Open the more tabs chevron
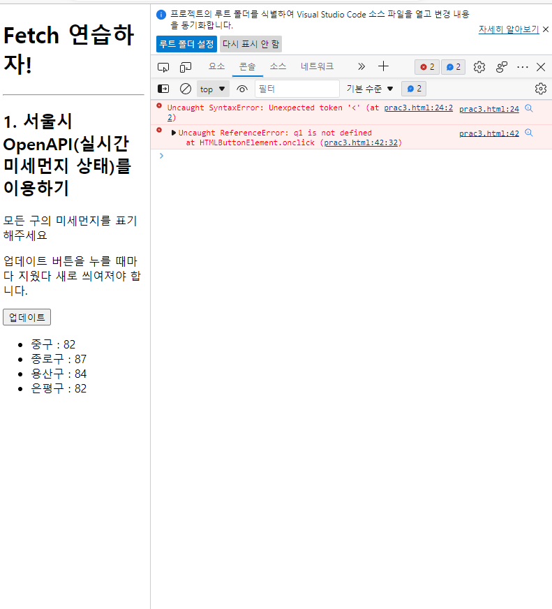This screenshot has height=609, width=552. point(361,66)
